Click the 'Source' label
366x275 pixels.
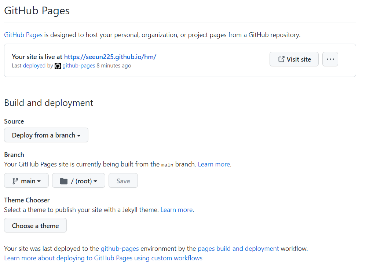click(14, 121)
